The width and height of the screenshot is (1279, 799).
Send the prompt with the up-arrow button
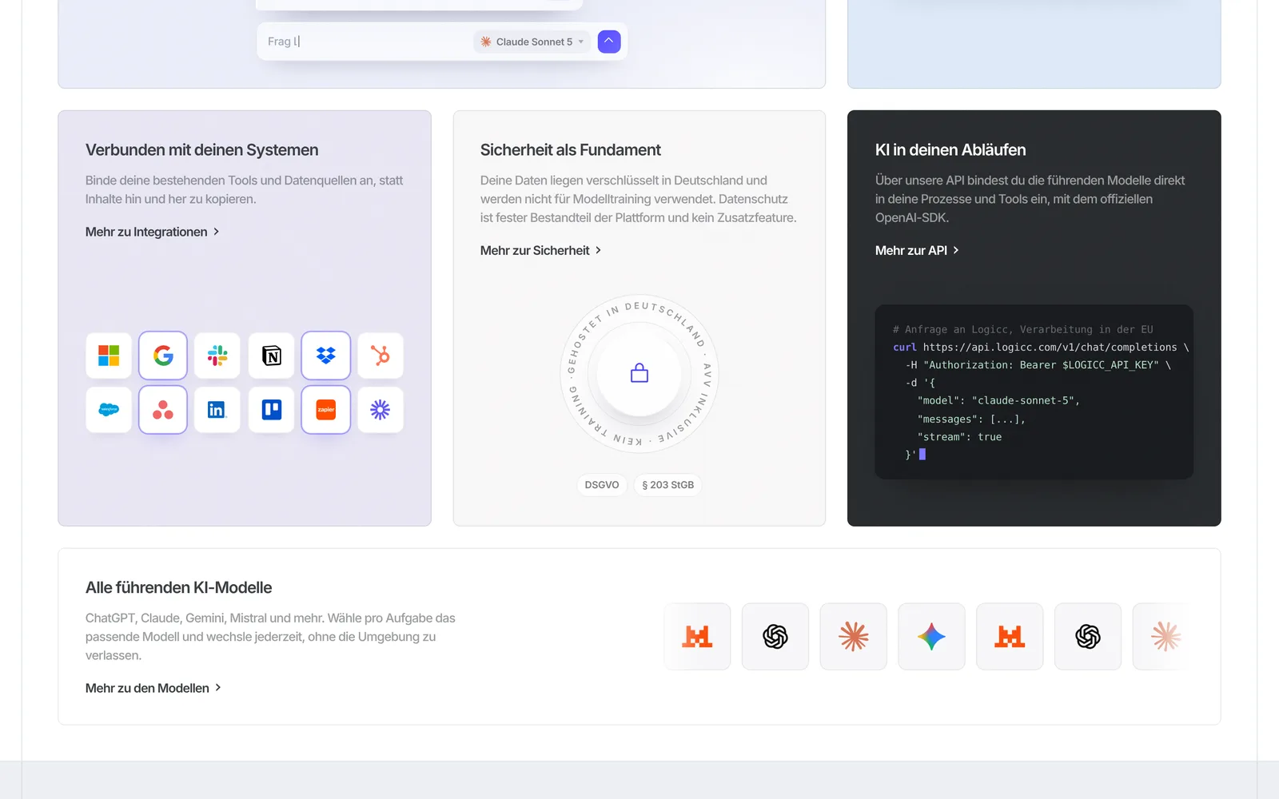click(x=609, y=42)
